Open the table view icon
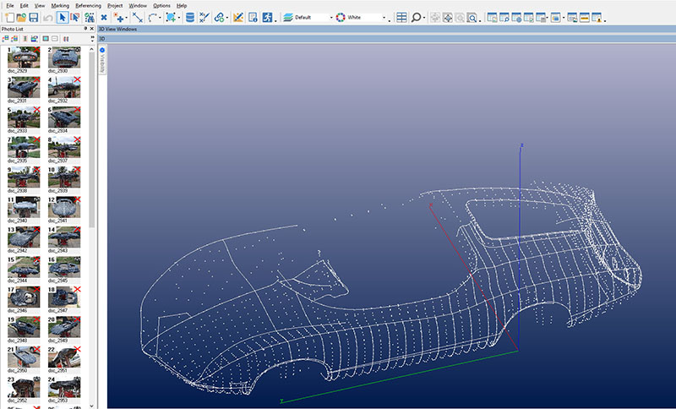 [x=401, y=17]
